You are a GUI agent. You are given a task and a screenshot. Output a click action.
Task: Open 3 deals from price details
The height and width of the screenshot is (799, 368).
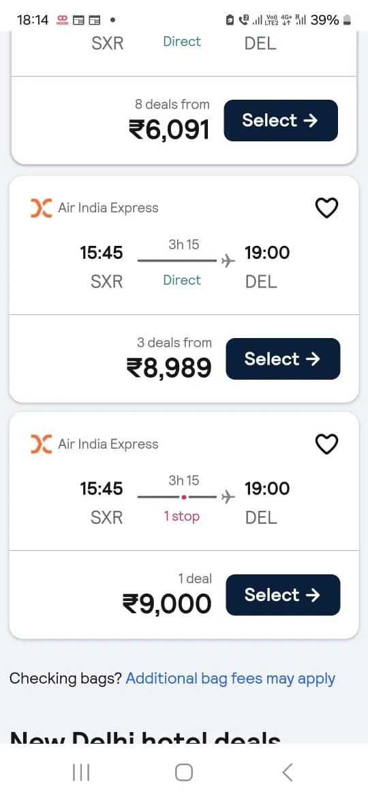pyautogui.click(x=169, y=359)
